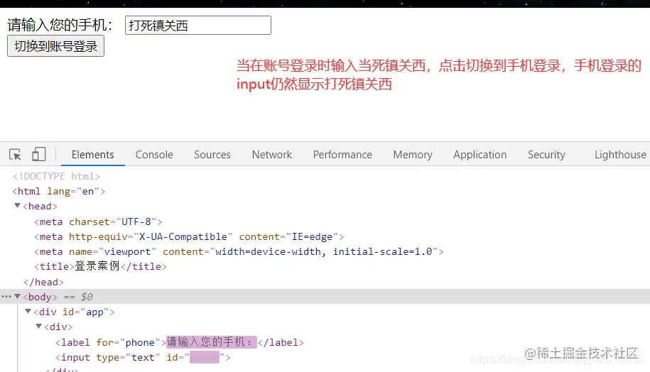Switch to the Console tab
Viewport: 650px width, 372px height.
click(x=154, y=155)
